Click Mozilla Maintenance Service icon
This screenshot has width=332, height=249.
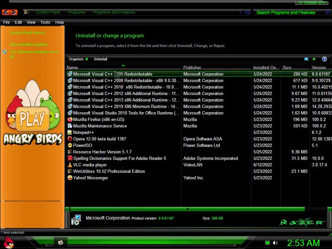[x=70, y=126]
